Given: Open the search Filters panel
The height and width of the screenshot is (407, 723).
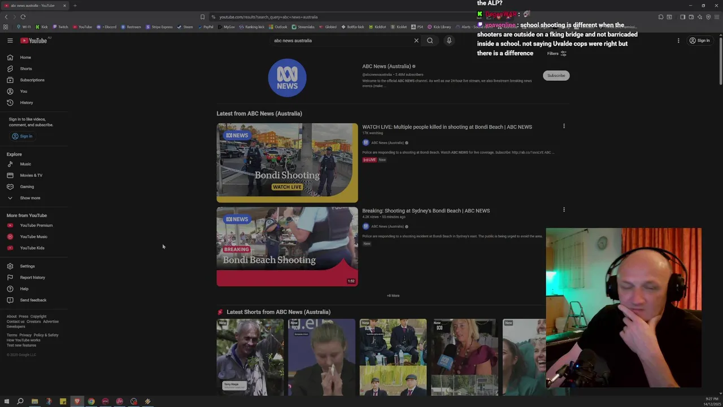Looking at the screenshot, I should pos(556,54).
